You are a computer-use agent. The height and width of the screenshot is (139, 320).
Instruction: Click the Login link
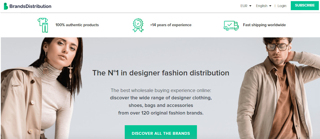point(282,6)
